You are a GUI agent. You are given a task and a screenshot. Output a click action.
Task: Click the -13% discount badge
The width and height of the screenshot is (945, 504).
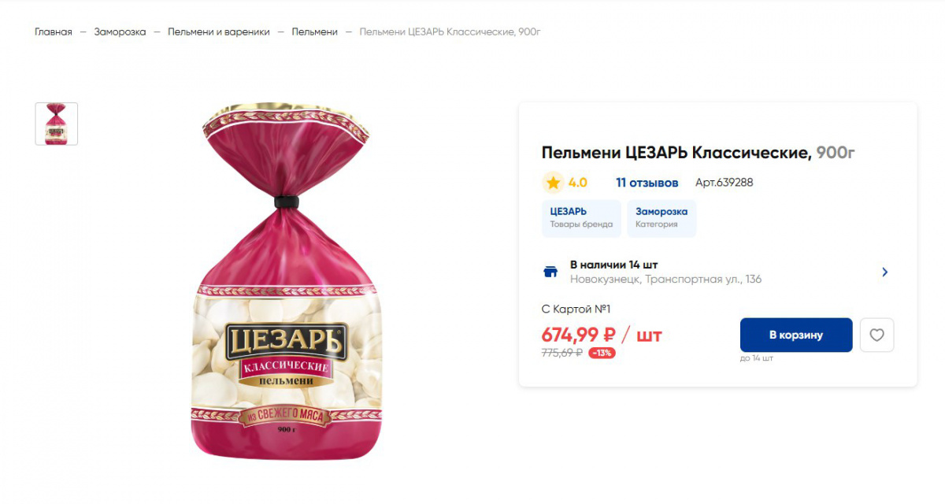602,353
